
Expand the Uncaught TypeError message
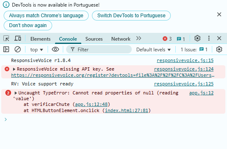click(x=16, y=93)
